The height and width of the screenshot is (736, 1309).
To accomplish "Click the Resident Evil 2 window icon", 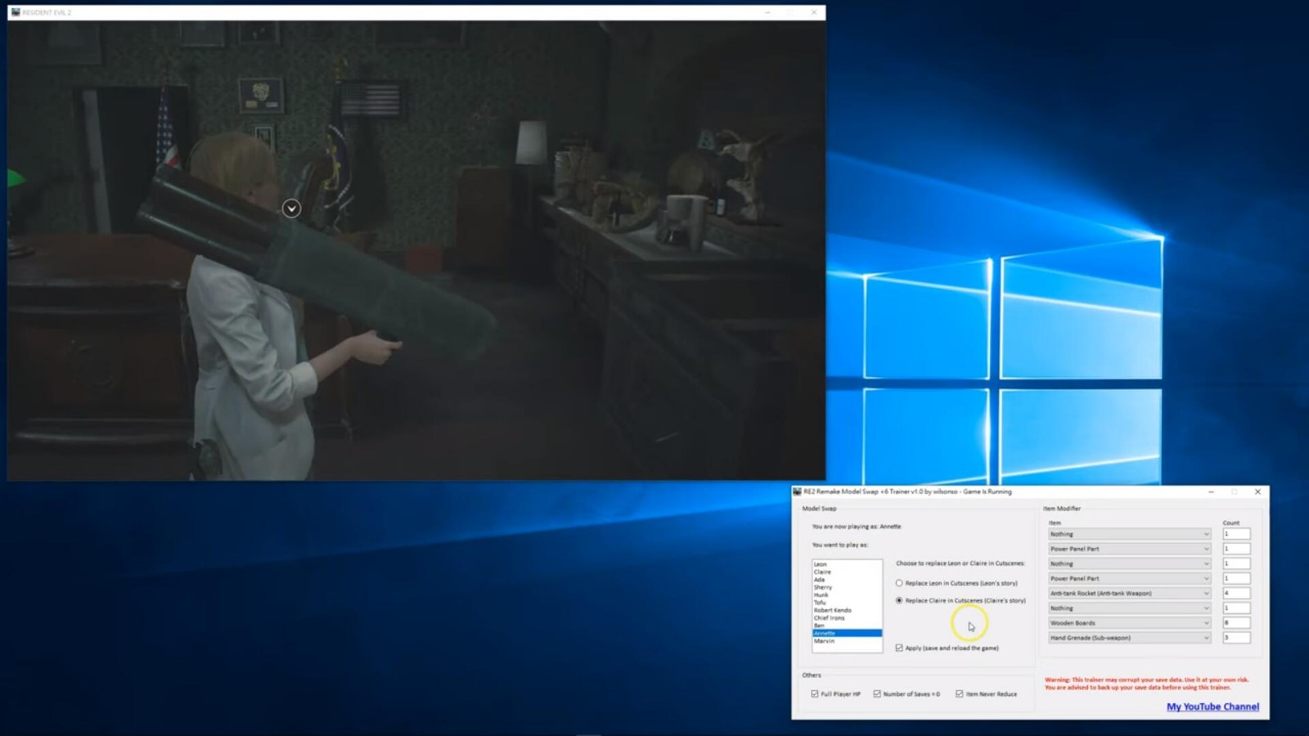I will (x=16, y=12).
